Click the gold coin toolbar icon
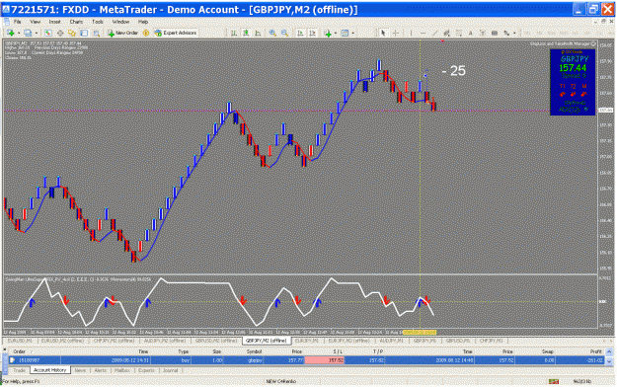Image resolution: width=617 pixels, height=387 pixels. [146, 33]
